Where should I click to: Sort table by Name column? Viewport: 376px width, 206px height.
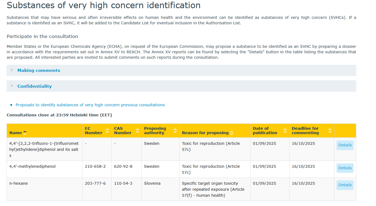[x=25, y=133]
